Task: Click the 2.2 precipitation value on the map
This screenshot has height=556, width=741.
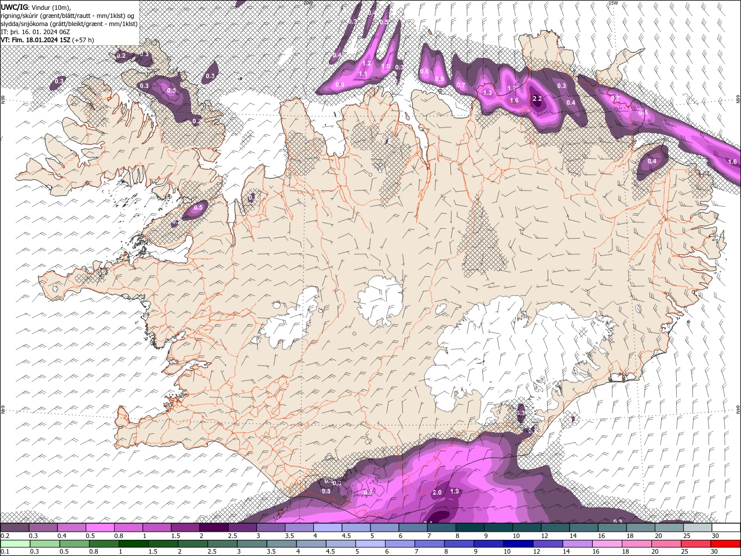Action: [537, 99]
